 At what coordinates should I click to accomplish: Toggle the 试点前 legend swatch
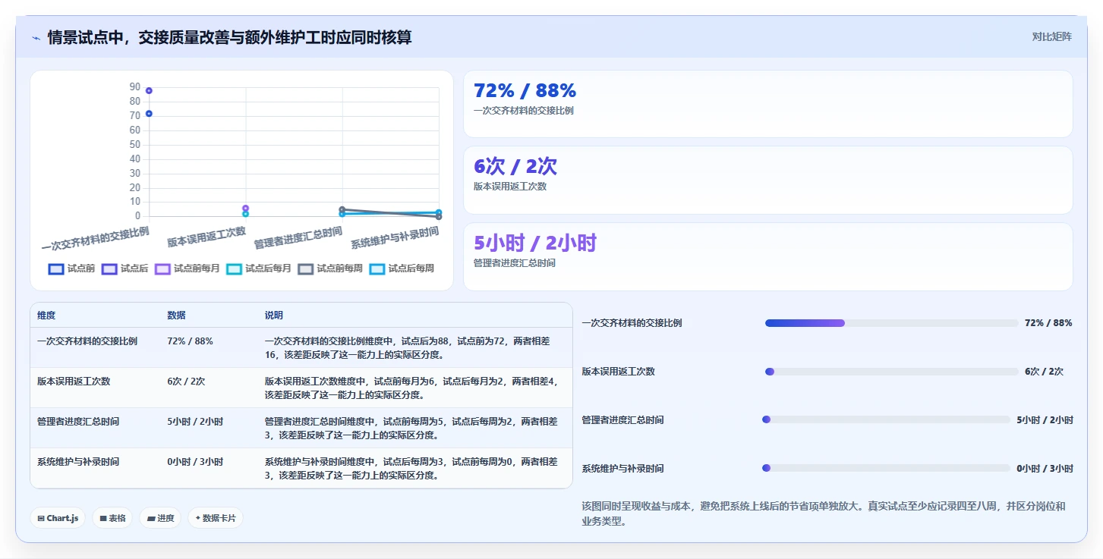pos(55,269)
